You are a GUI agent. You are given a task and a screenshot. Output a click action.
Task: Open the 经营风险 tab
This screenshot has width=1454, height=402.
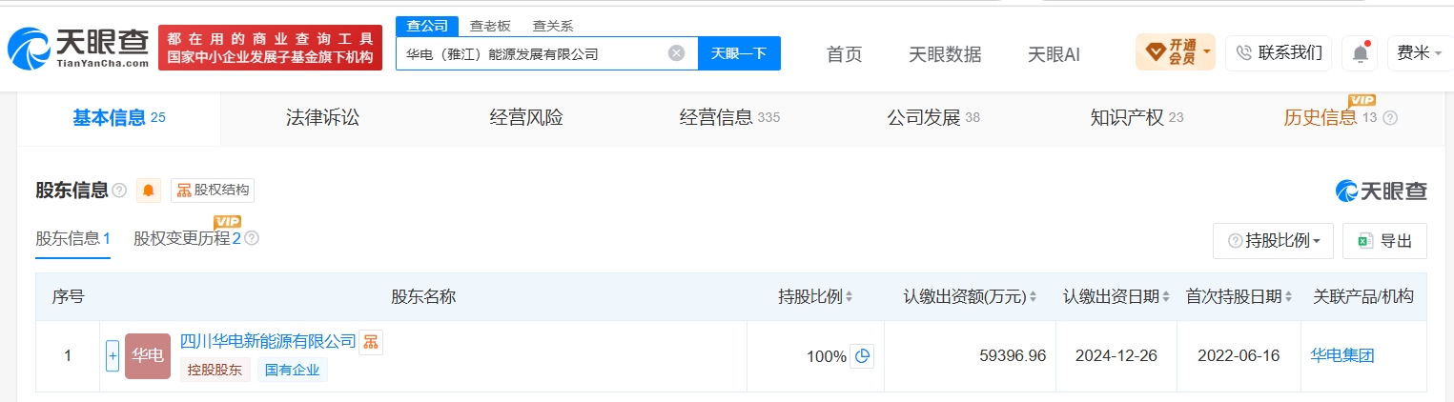(x=526, y=118)
